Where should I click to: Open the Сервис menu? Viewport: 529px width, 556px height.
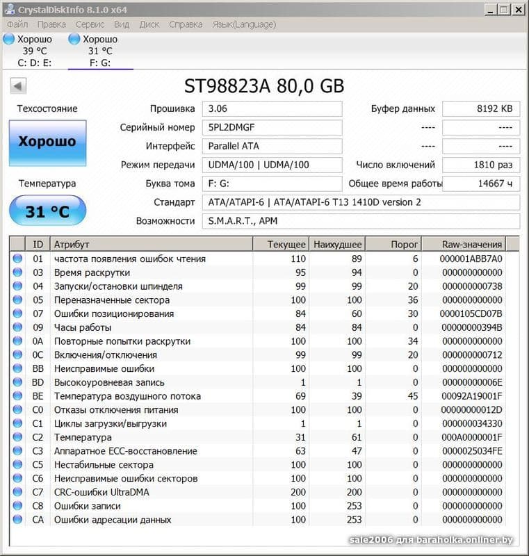90,24
